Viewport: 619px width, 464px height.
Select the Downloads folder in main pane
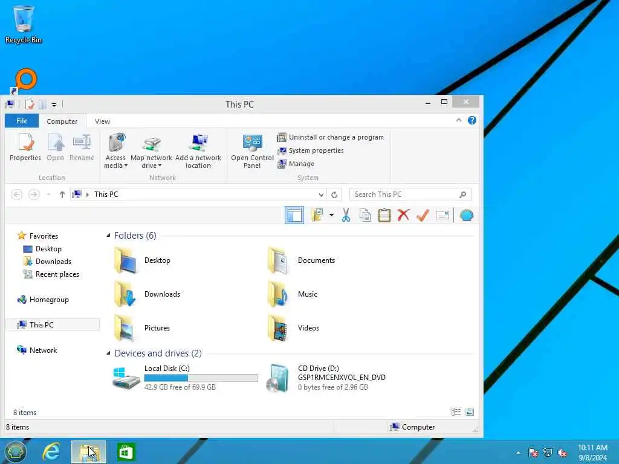(x=147, y=294)
